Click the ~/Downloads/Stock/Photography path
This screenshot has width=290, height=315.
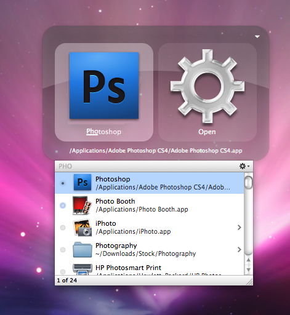click(146, 253)
